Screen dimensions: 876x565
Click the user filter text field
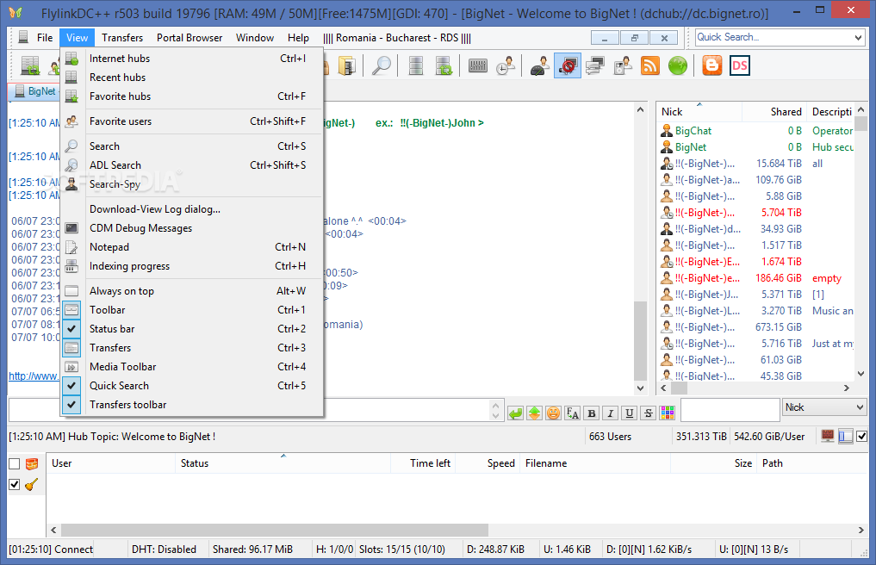730,410
